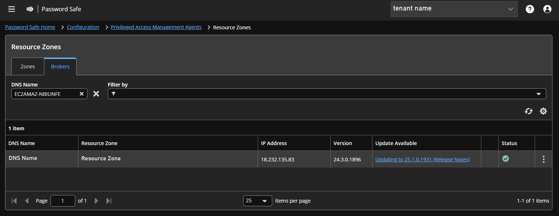Switch to the Zones tab
The width and height of the screenshot is (559, 216).
pos(28,66)
